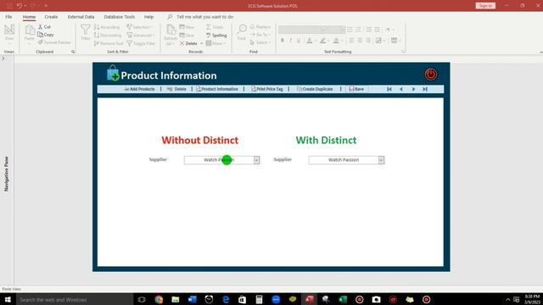
Task: Open the More dropdown in Records group
Action: click(x=216, y=43)
